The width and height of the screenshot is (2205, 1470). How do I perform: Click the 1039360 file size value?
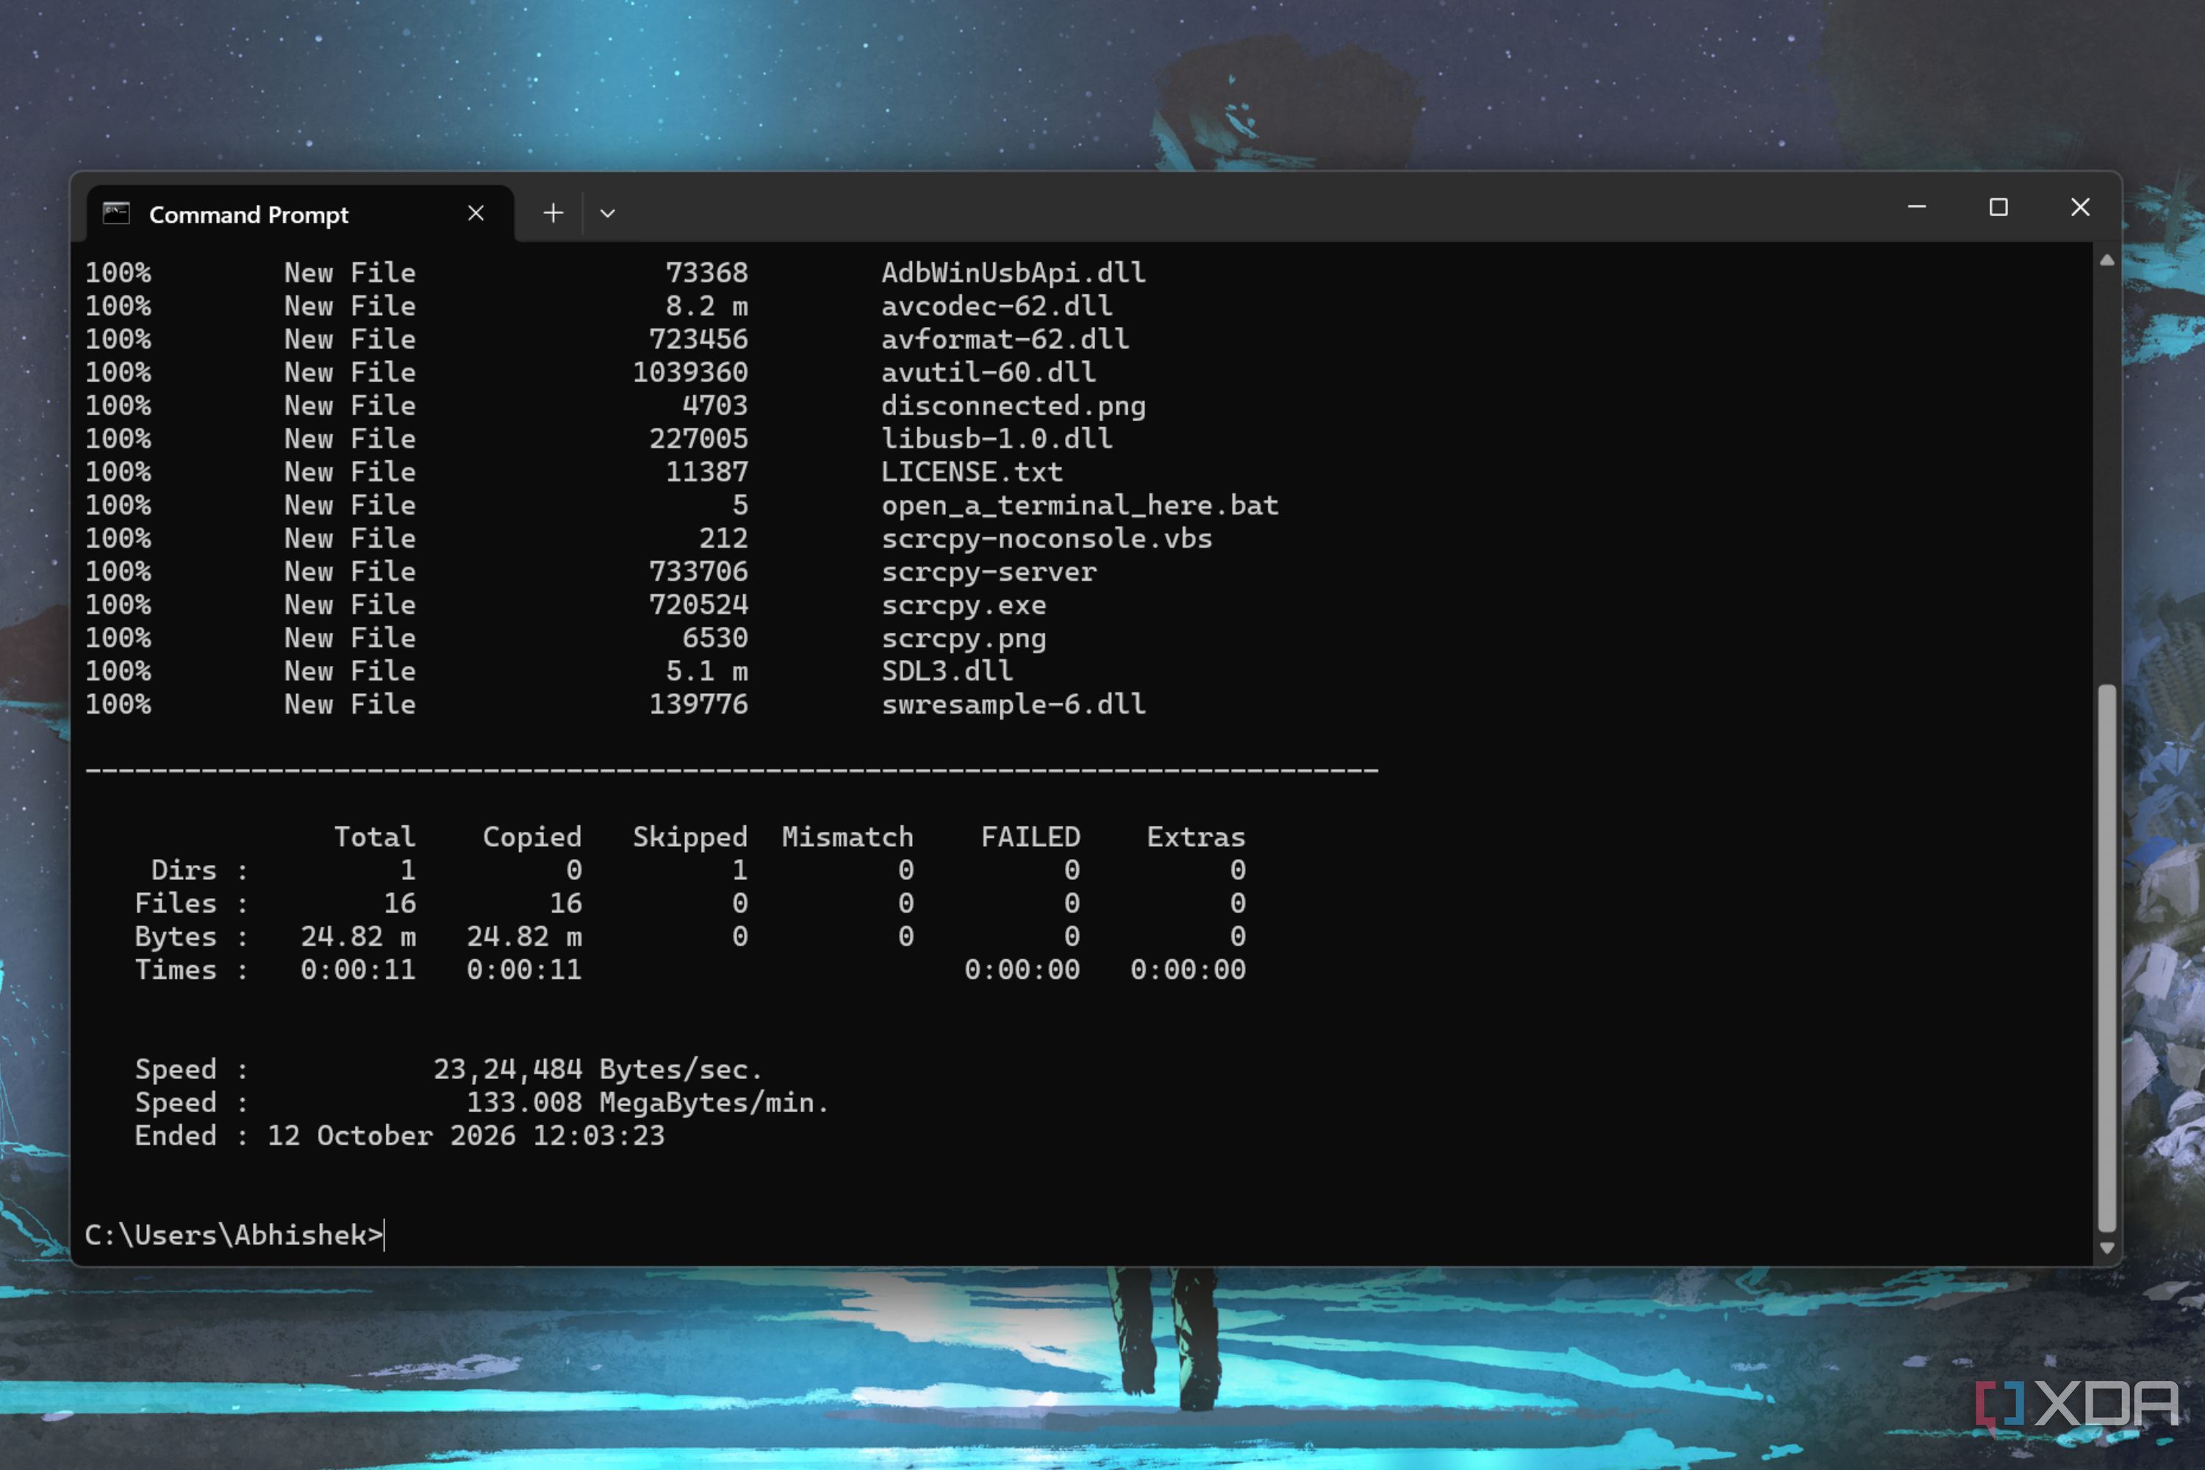click(690, 372)
